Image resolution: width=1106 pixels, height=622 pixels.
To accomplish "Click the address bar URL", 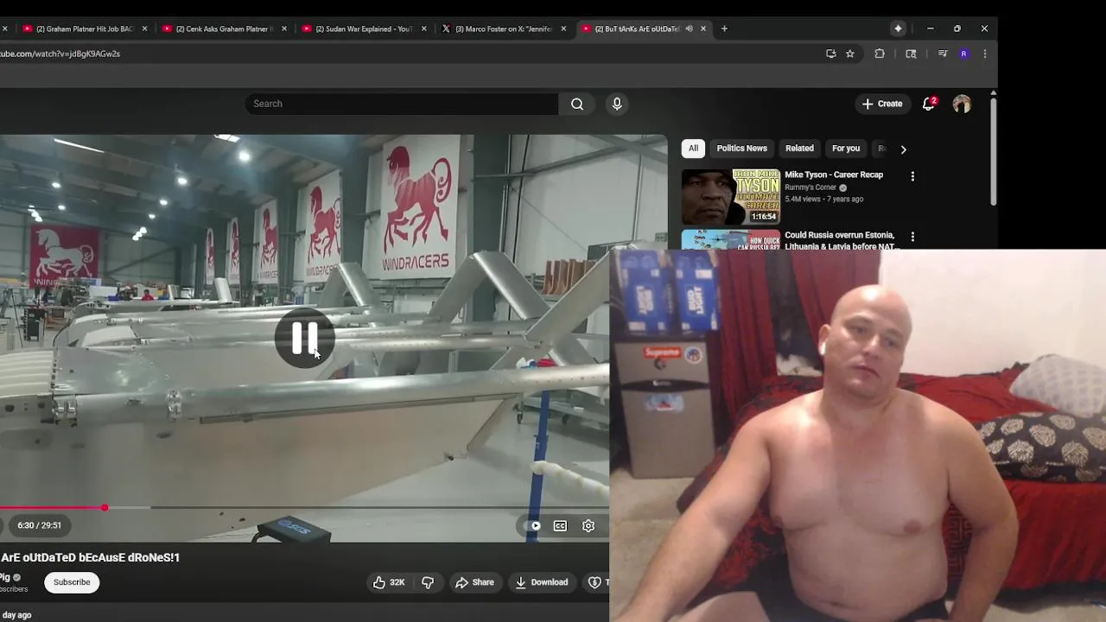I will pyautogui.click(x=60, y=54).
